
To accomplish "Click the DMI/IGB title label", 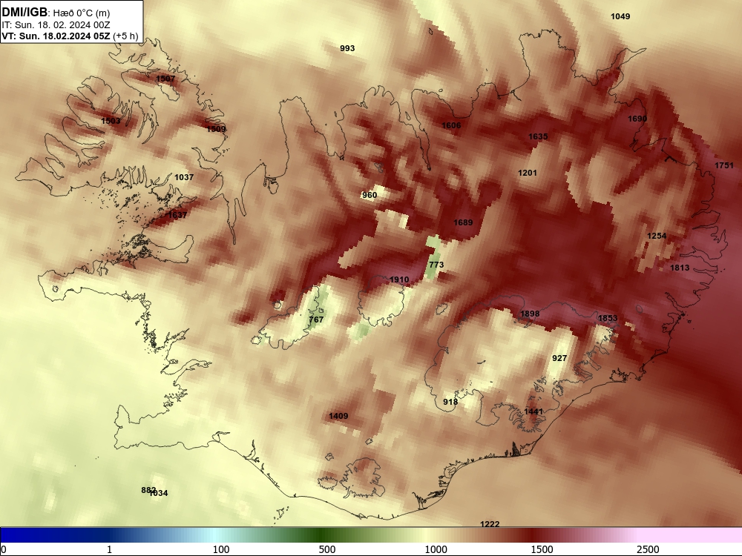I will (x=24, y=13).
